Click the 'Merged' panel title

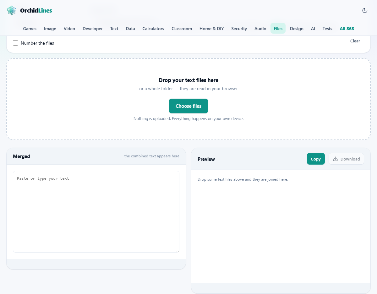point(21,156)
